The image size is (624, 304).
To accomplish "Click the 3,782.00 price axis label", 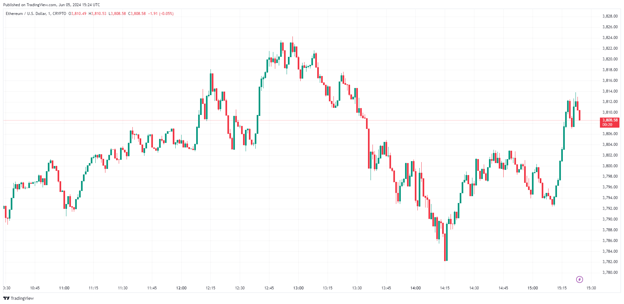I will (610, 262).
